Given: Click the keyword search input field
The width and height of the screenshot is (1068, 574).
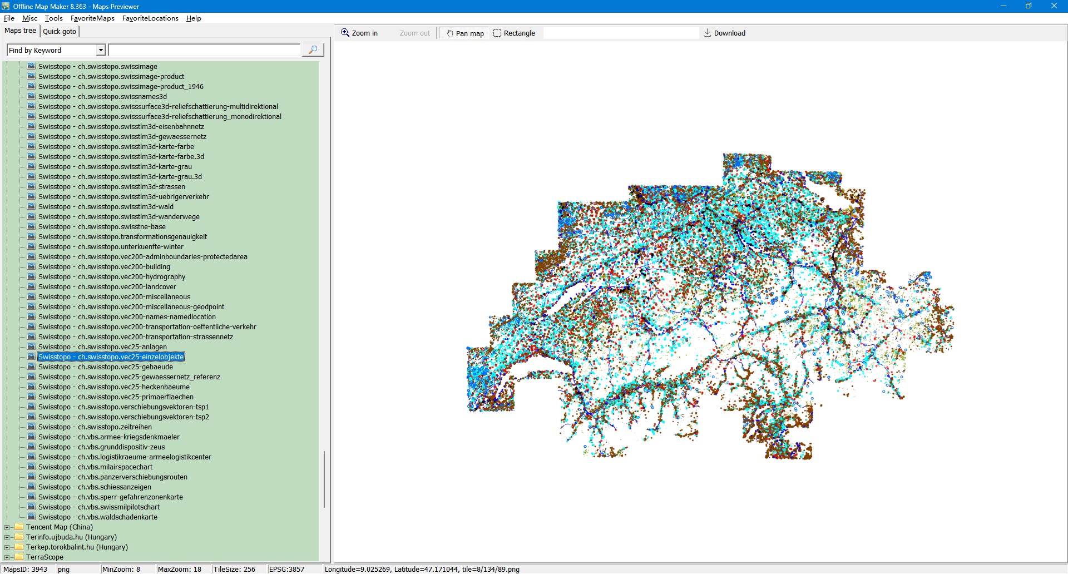Looking at the screenshot, I should pos(204,51).
